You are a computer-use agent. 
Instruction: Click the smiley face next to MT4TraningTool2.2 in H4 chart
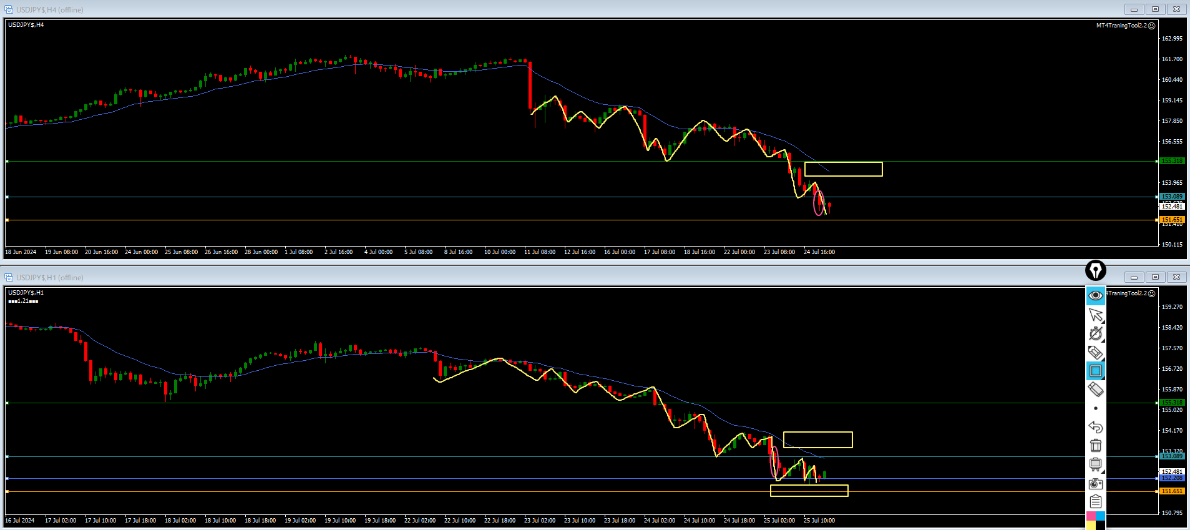[1152, 26]
